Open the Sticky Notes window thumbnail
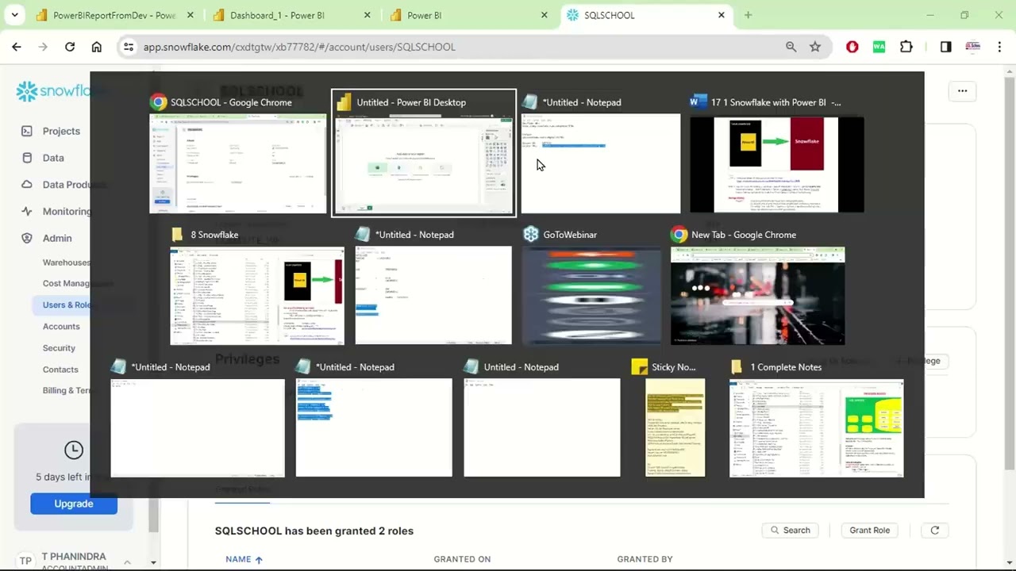 (x=675, y=428)
